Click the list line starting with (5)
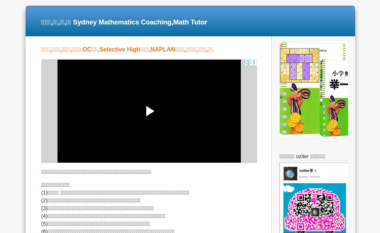 click(x=95, y=224)
